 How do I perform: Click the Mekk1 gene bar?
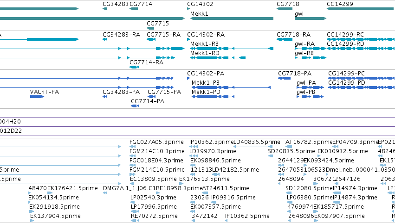[232, 19]
